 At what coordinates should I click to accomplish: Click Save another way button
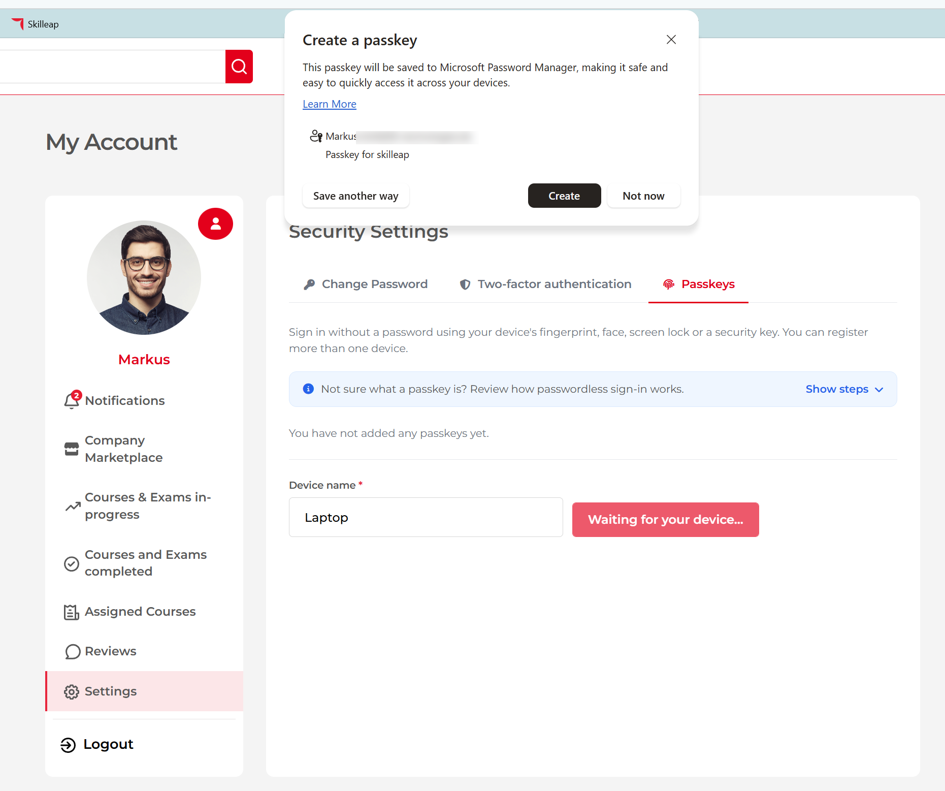(x=355, y=196)
